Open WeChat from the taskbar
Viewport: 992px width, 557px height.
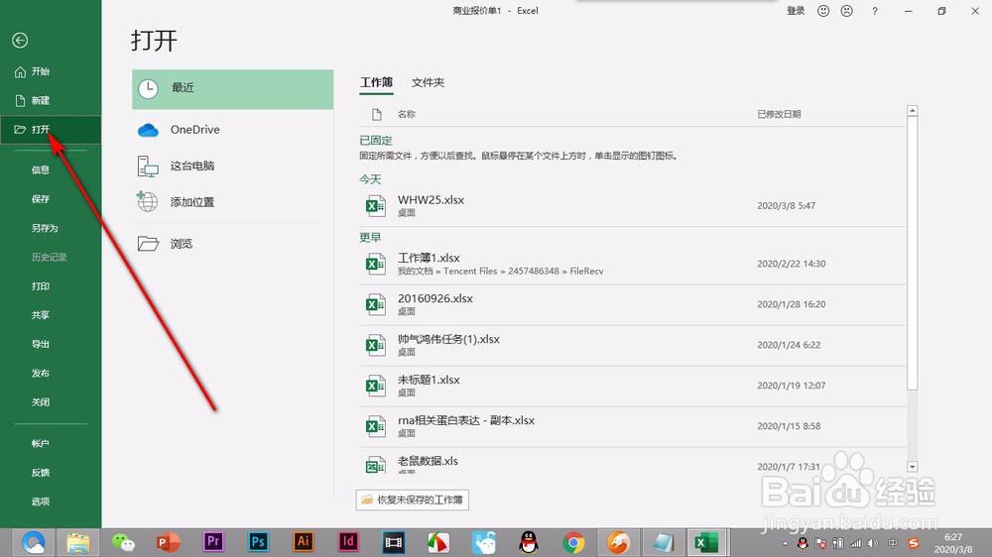[x=123, y=542]
